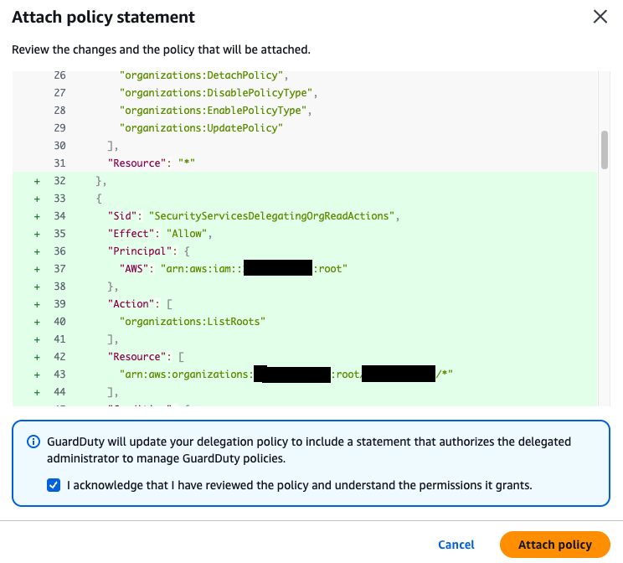This screenshot has height=563, width=623.
Task: Click line number 26 in the gutter
Action: pos(59,75)
